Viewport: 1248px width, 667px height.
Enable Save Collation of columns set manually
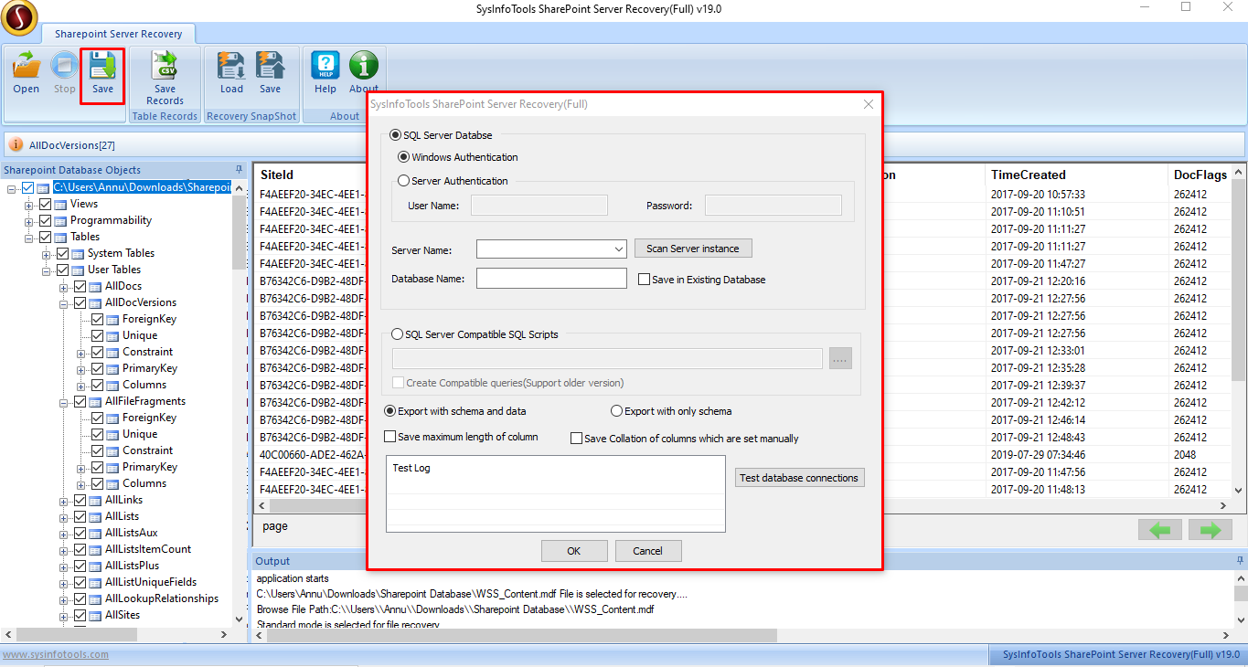[576, 439]
